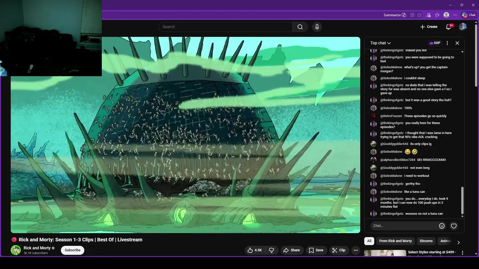479x269 pixels.
Task: Open the browser media control icon
Action: click(x=428, y=15)
